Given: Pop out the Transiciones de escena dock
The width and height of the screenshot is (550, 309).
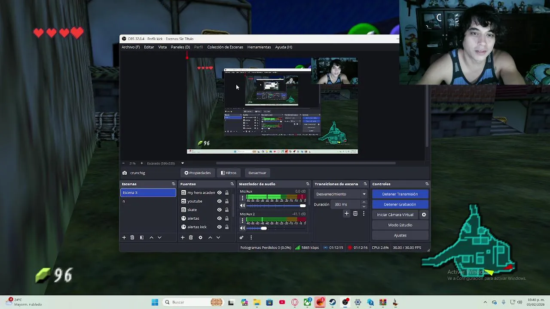Looking at the screenshot, I should coord(365,184).
